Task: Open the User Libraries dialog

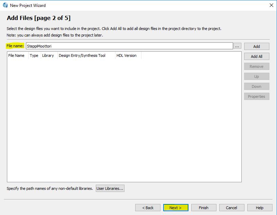Action: (110, 188)
